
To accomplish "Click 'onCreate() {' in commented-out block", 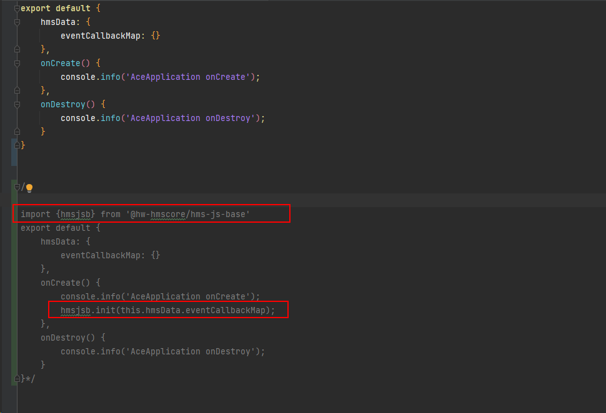I will coord(71,283).
